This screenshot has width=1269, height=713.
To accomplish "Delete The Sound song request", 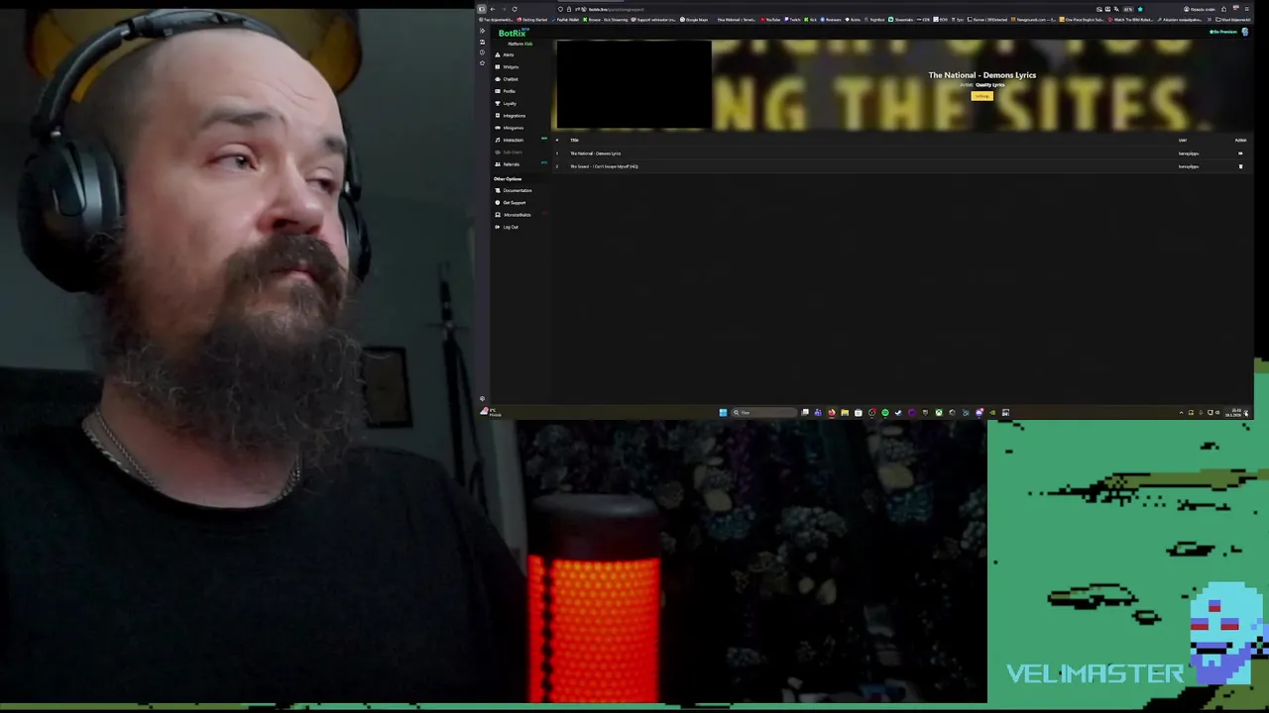I will tap(1240, 166).
